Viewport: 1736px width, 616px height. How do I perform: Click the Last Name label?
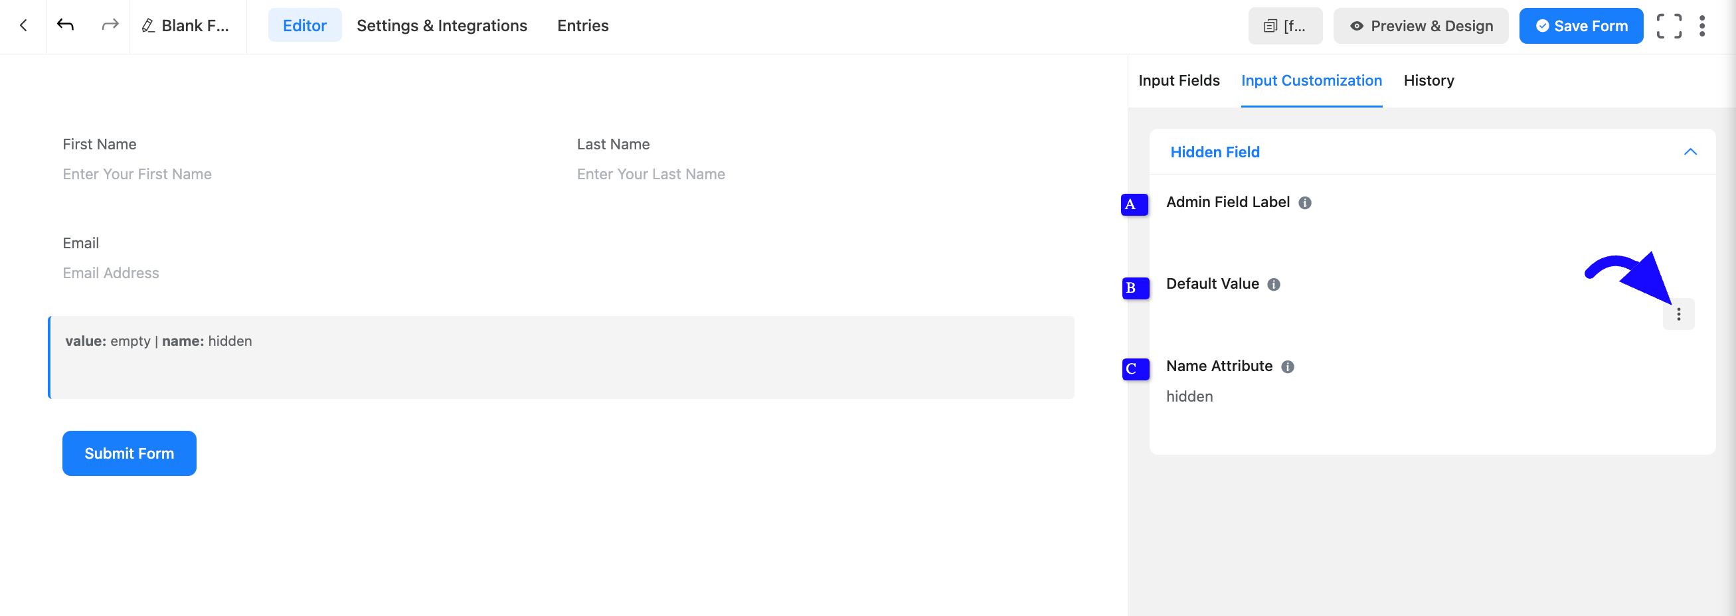pos(613,144)
